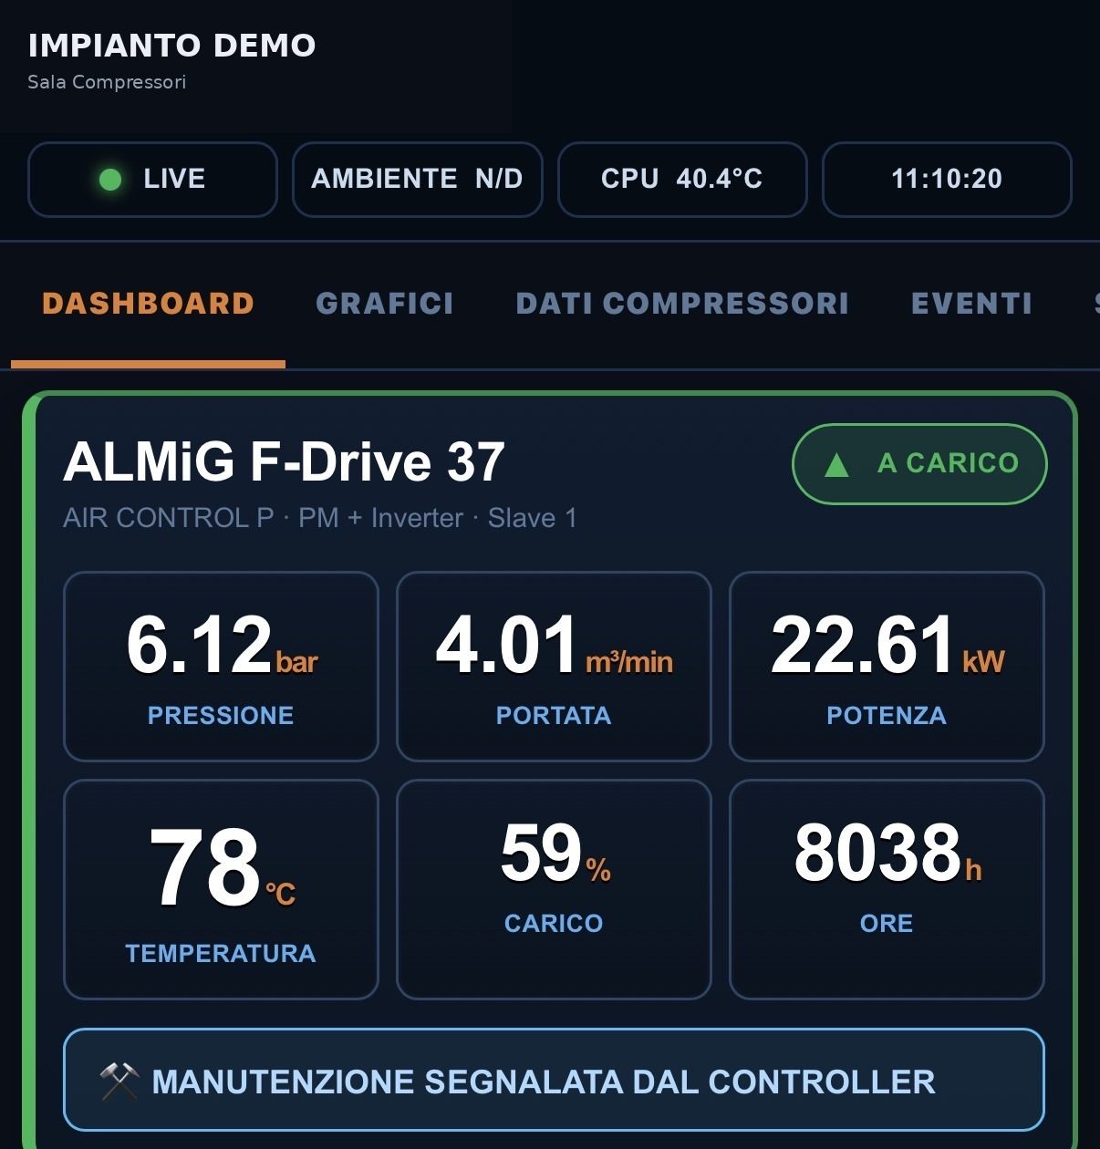The image size is (1100, 1149).
Task: Open the Dati Compressori tab
Action: [682, 304]
